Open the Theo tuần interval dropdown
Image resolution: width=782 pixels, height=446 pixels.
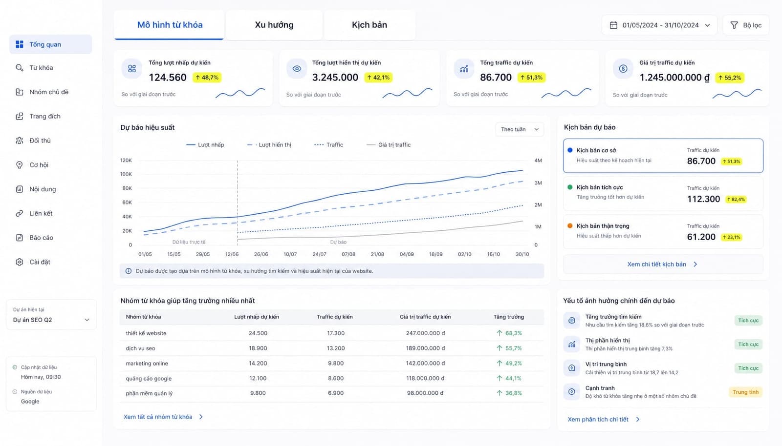(x=520, y=129)
